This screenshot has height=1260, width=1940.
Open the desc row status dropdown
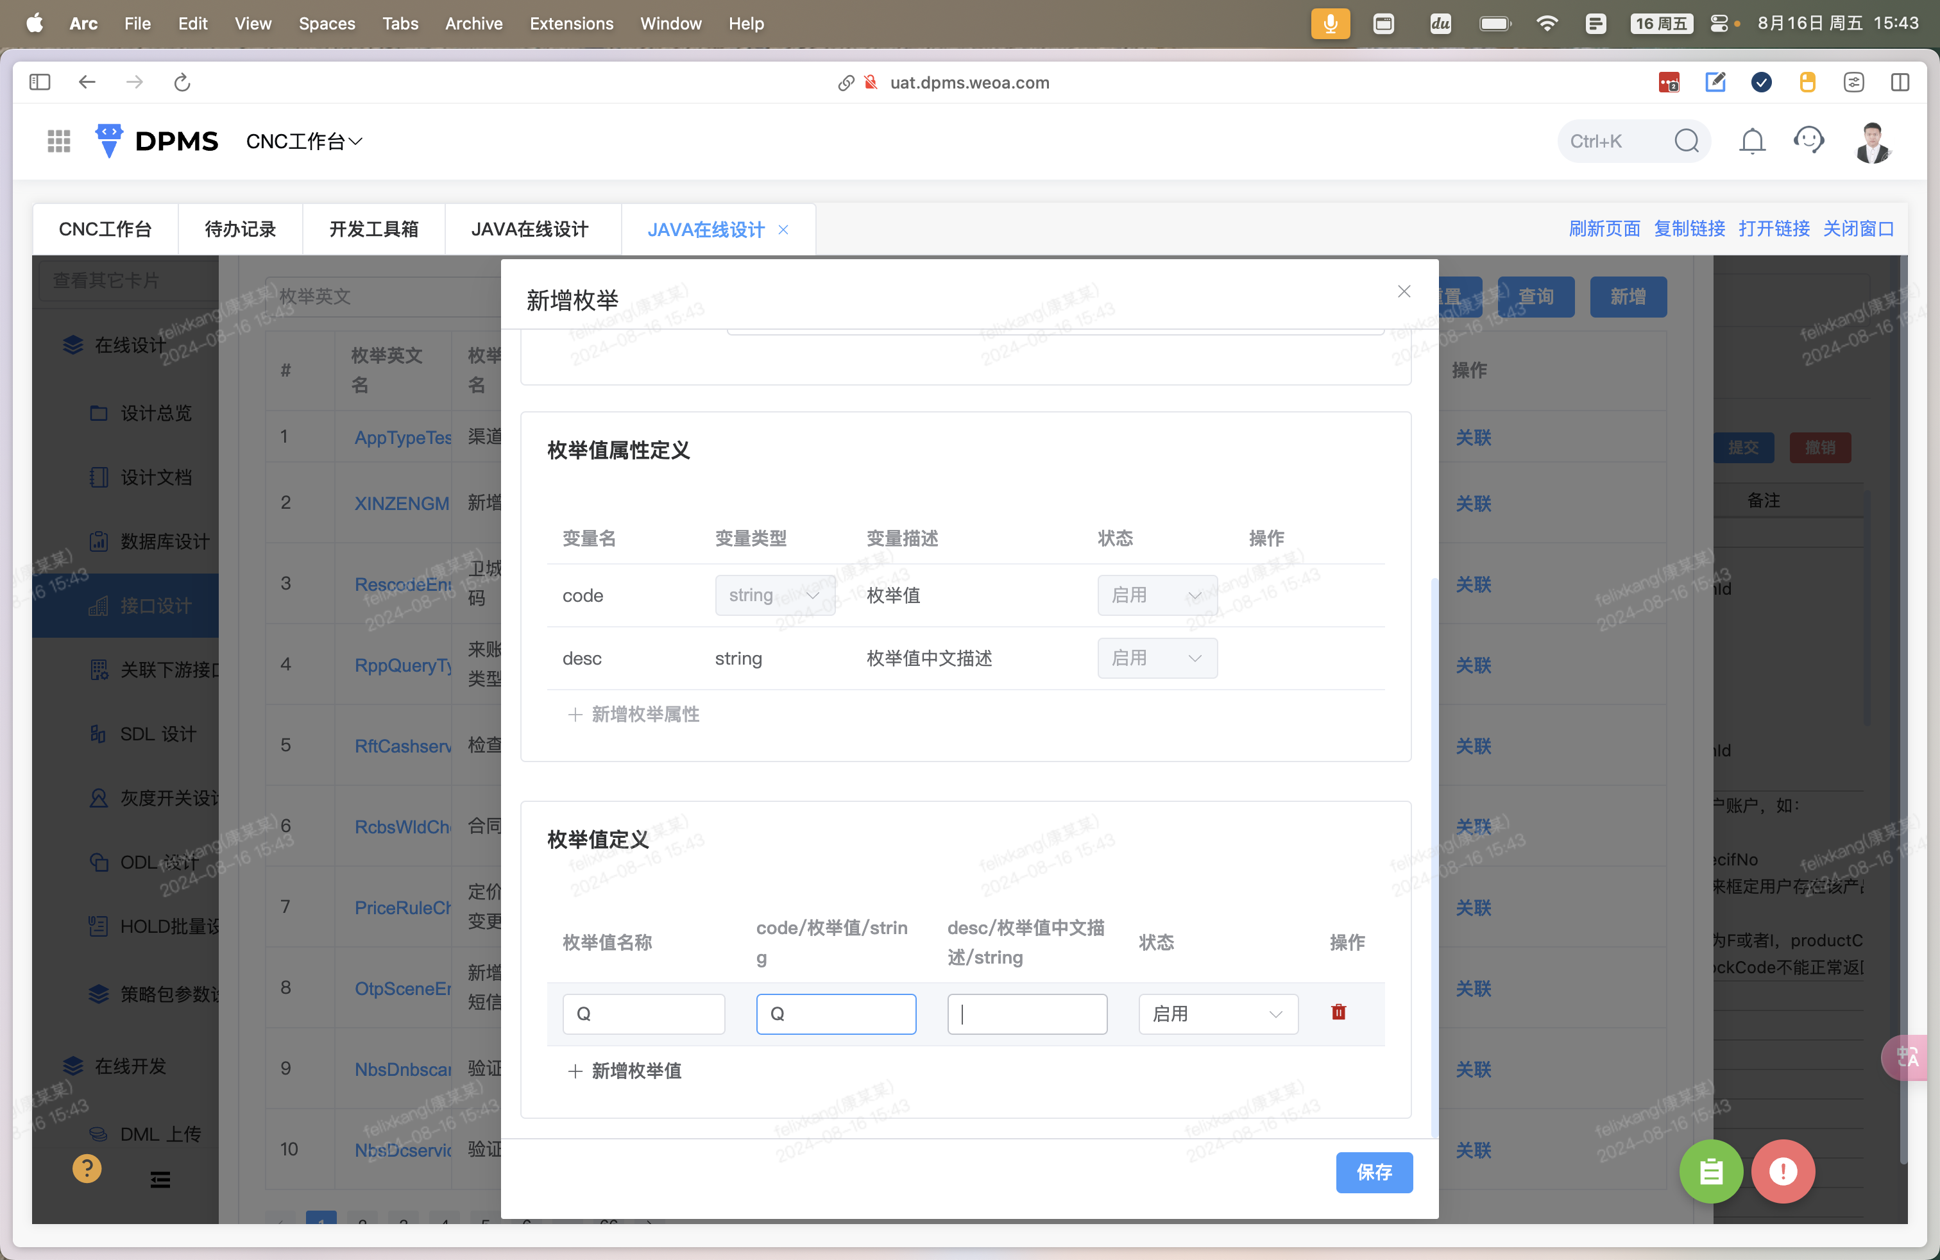[1157, 658]
